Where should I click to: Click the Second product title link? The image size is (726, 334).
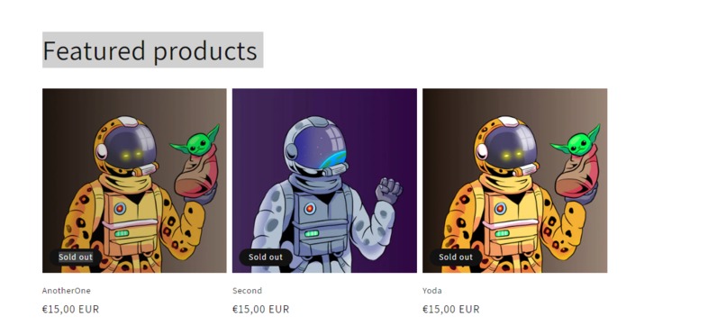click(247, 291)
